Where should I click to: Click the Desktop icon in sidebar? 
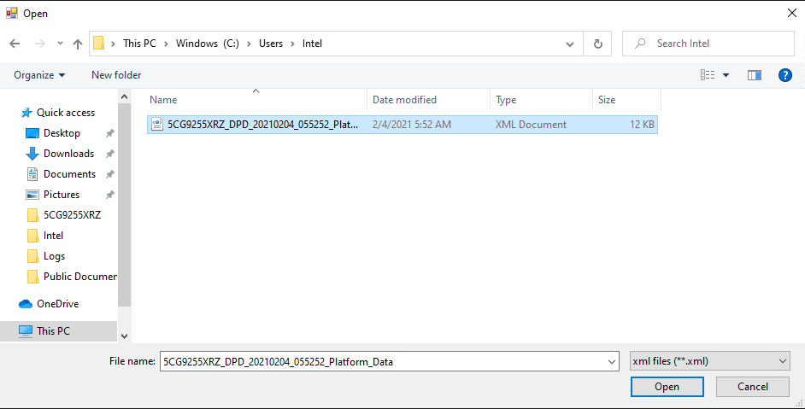32,133
